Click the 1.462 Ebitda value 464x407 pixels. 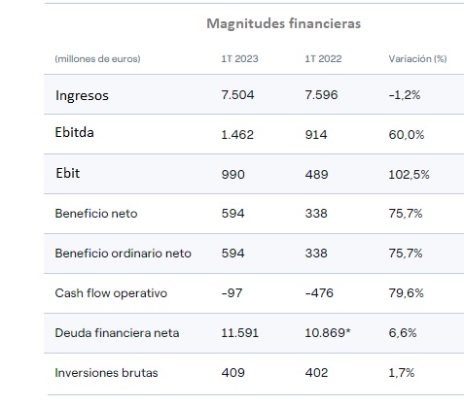pyautogui.click(x=237, y=135)
